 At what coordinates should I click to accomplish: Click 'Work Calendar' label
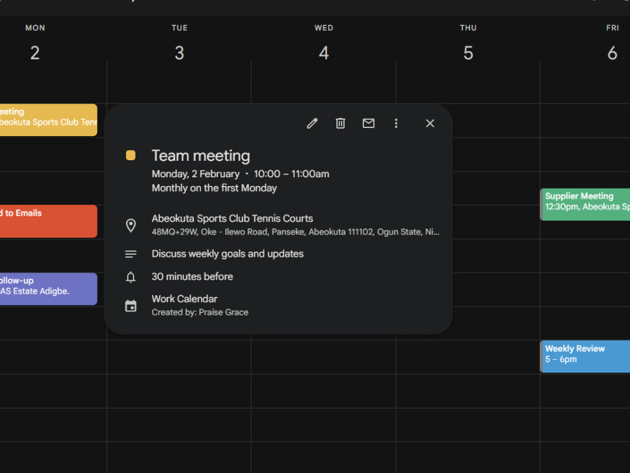point(185,299)
